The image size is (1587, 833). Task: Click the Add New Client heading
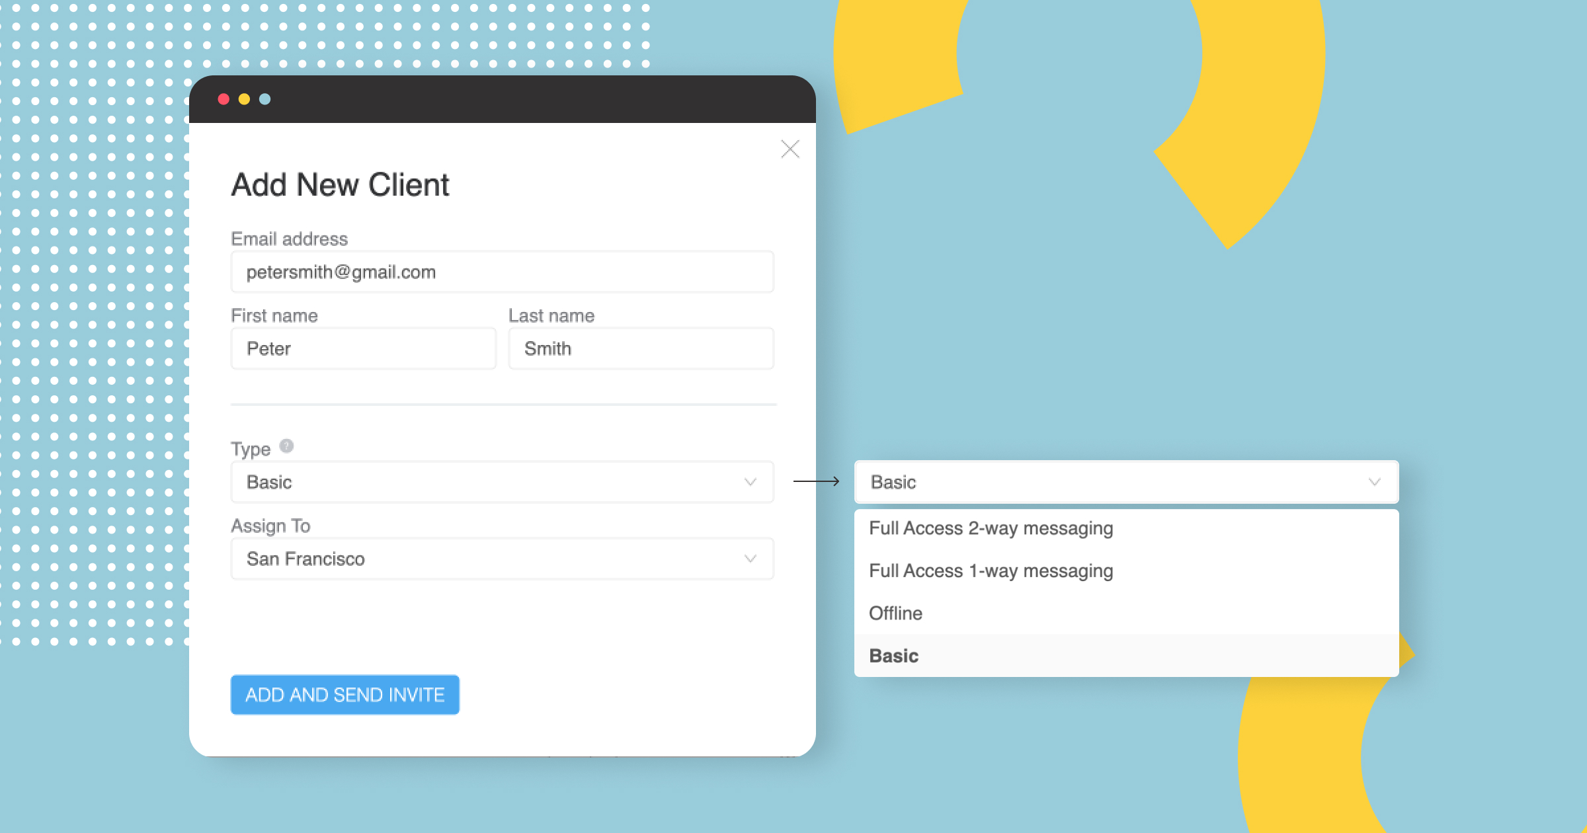point(340,184)
